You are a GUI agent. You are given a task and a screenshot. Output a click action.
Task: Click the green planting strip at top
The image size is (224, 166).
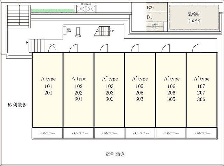(x=53, y=10)
